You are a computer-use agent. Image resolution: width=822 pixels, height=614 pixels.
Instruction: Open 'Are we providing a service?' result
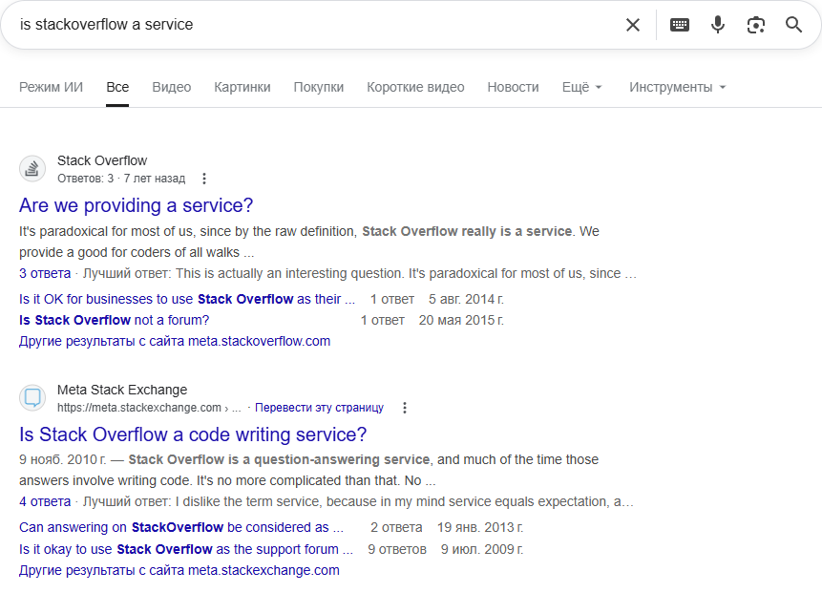137,205
